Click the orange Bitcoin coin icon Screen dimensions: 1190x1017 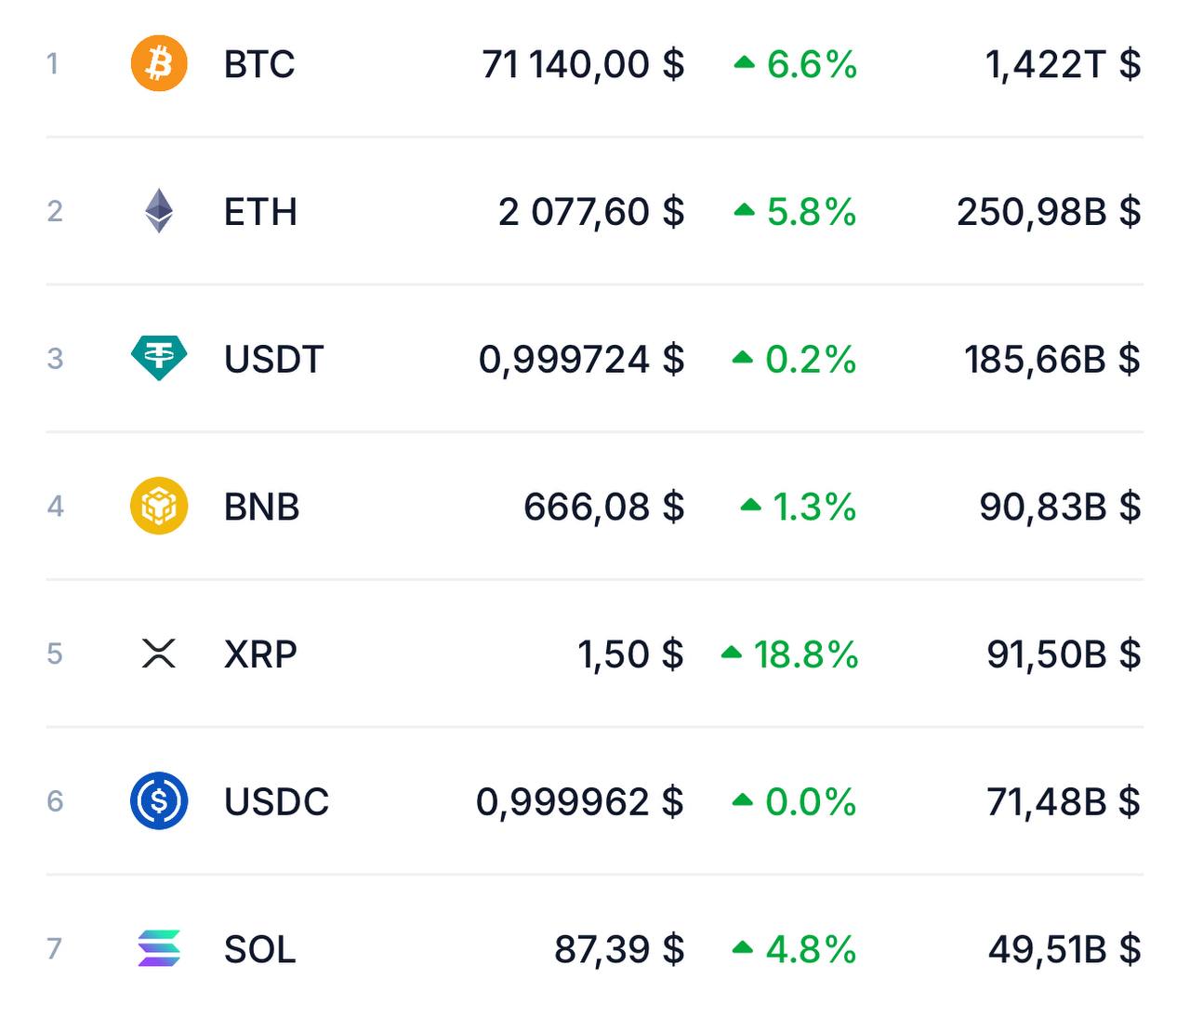159,64
